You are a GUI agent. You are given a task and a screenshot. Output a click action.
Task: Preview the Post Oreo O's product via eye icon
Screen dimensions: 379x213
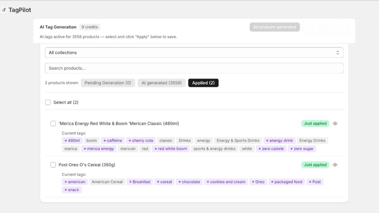pos(335,165)
